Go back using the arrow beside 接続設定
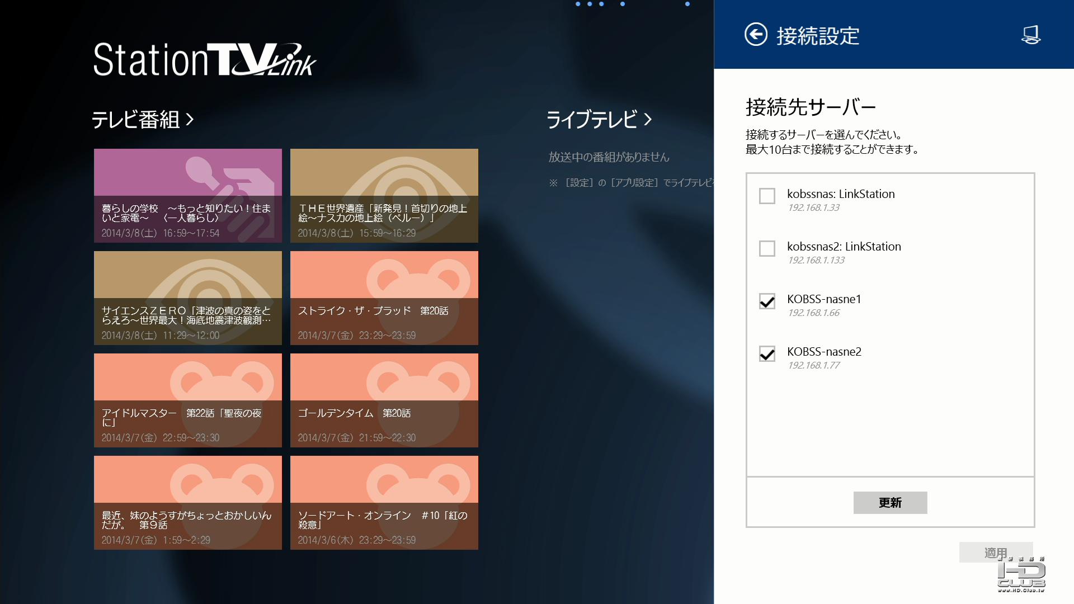1074x604 pixels. pos(756,35)
